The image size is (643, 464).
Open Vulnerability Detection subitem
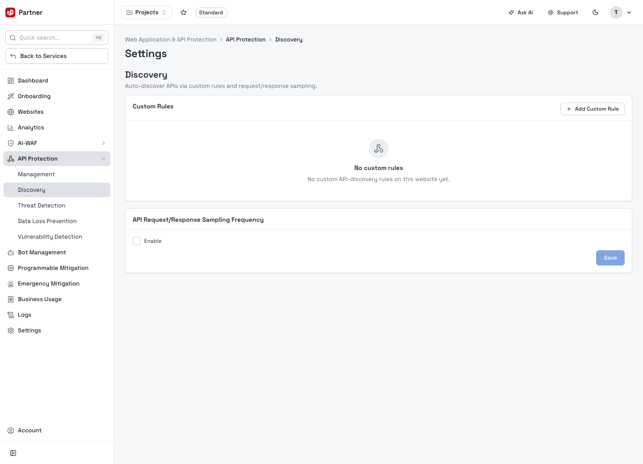[x=57, y=237]
